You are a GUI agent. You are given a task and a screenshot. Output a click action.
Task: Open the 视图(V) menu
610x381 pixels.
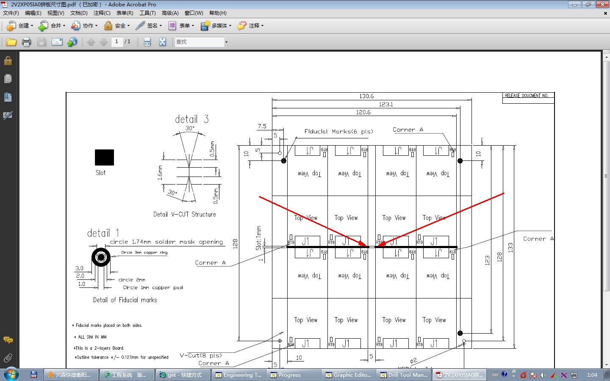(55, 13)
